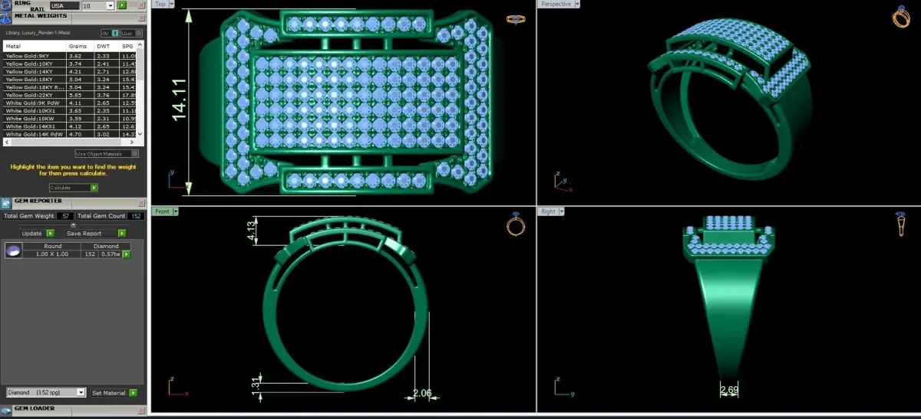Click ring view icon in Perspective viewport
Screen dimensions: 921x419
tap(901, 17)
